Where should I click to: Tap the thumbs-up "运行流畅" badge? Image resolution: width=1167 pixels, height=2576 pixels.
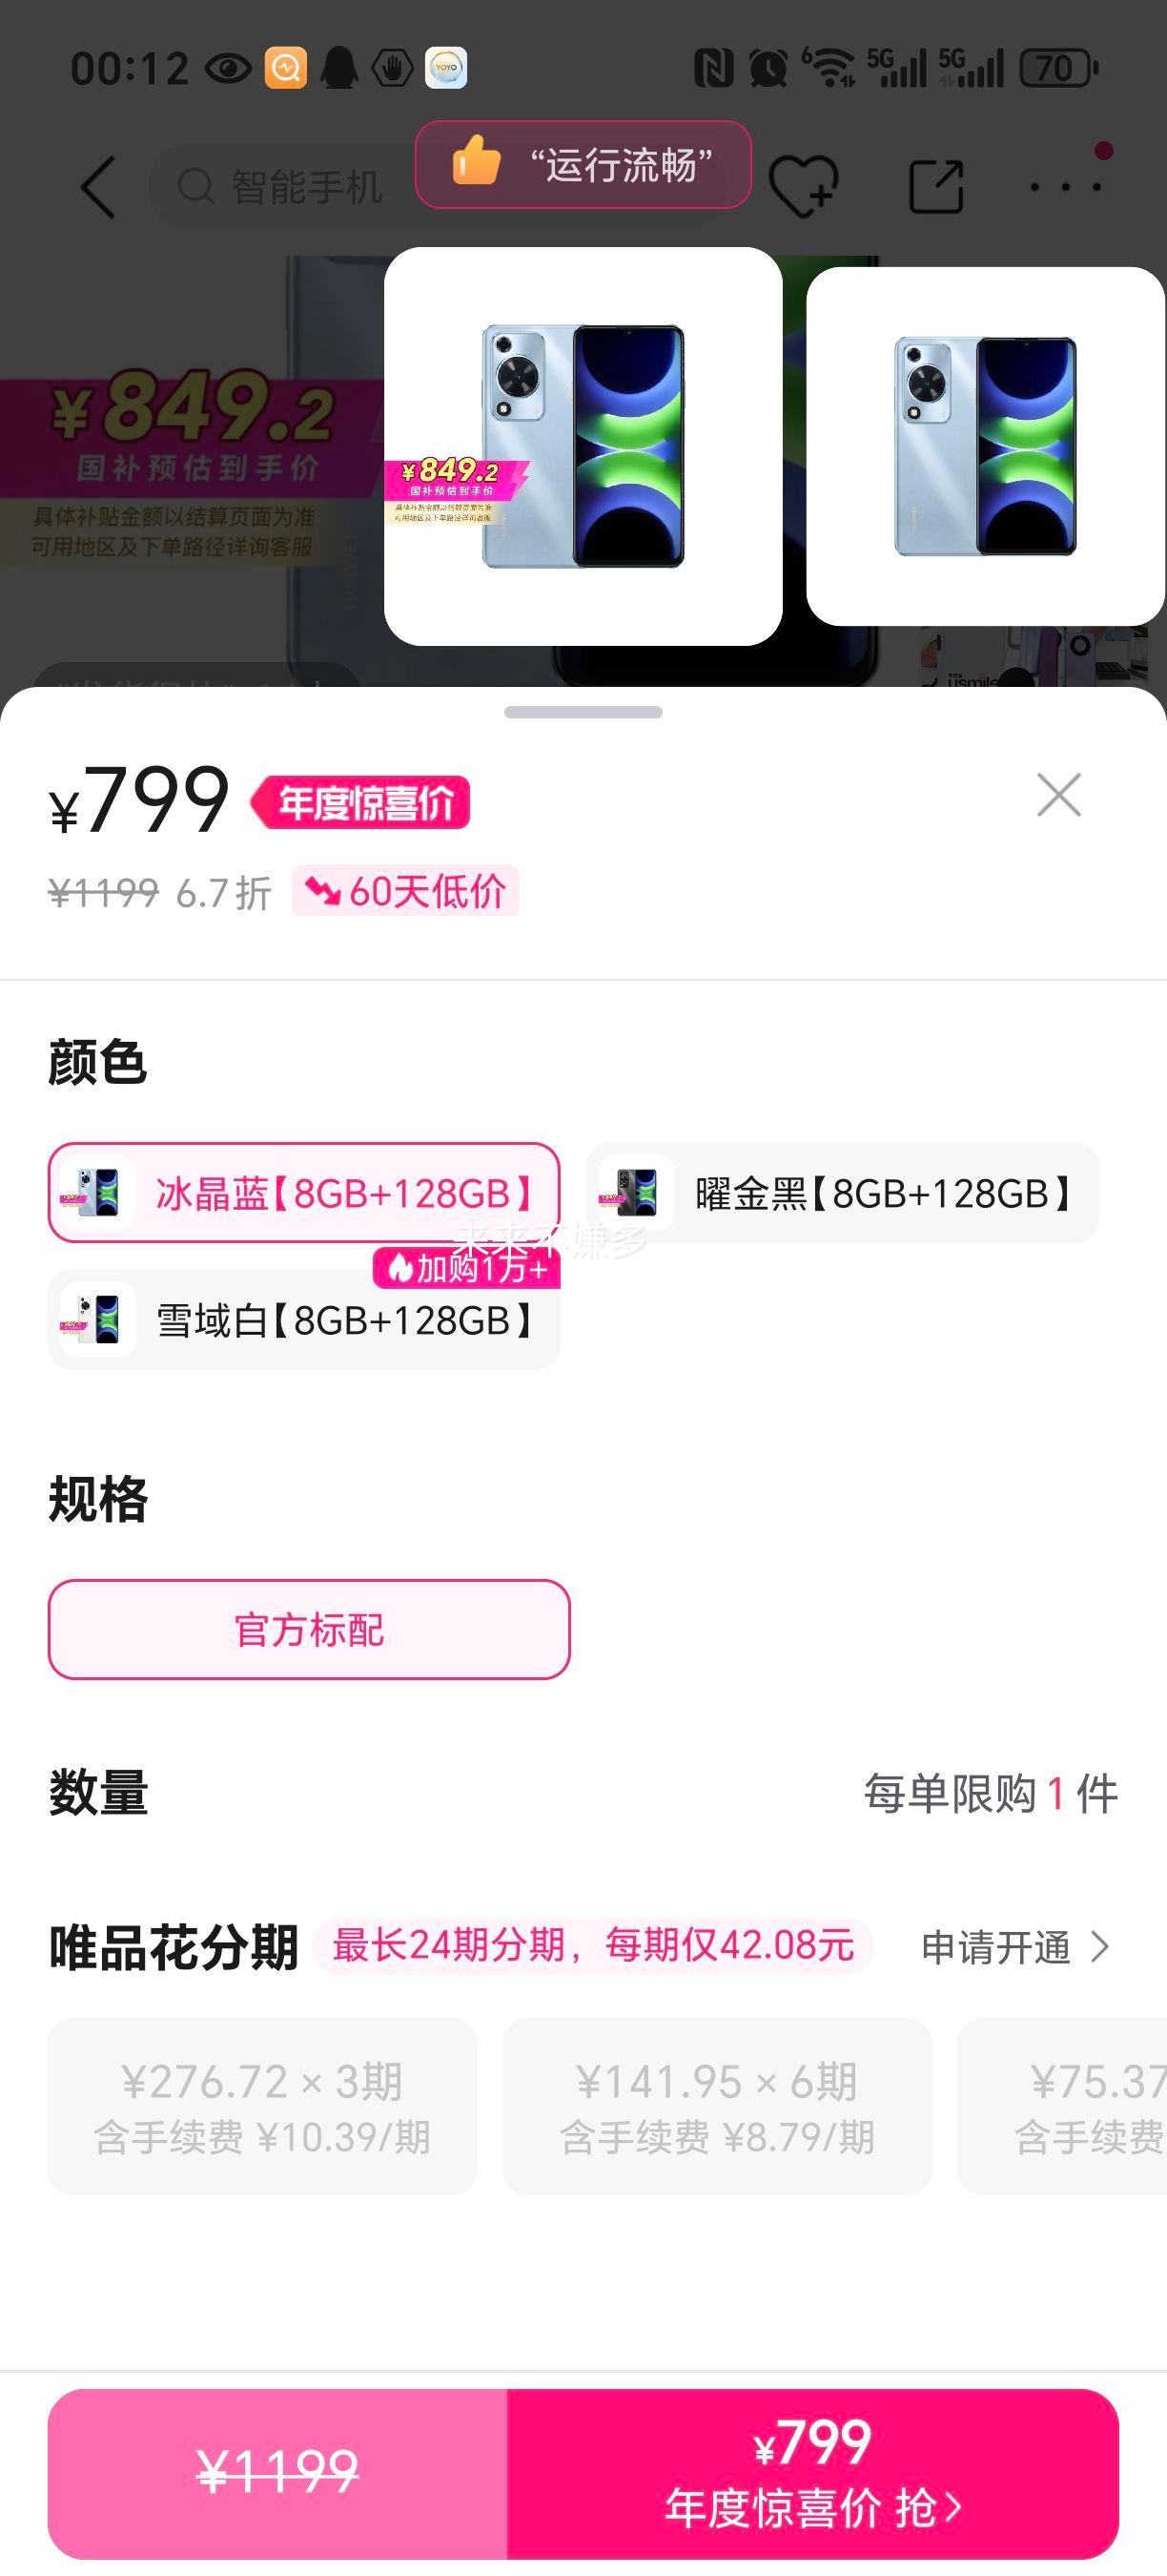click(x=583, y=165)
